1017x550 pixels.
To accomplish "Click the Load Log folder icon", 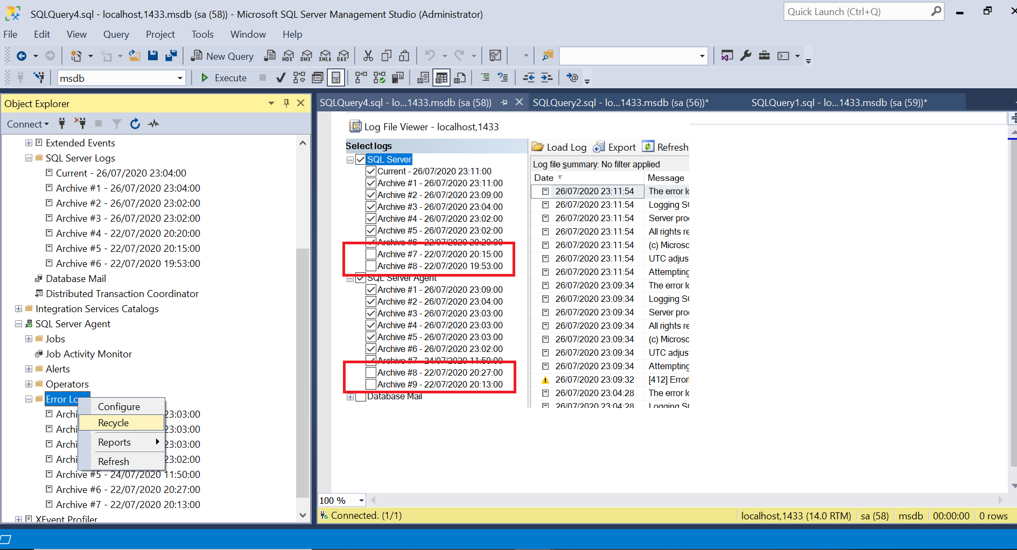I will coord(537,147).
